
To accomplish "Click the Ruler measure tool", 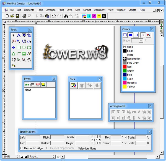I will pyautogui.click(x=14, y=66).
